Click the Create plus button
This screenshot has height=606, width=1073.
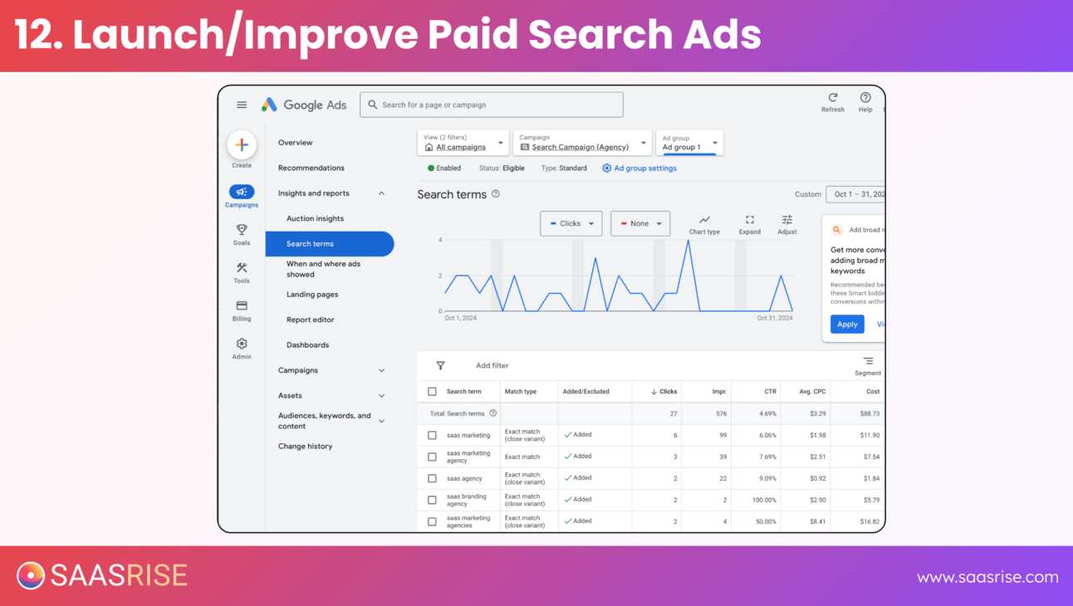242,144
